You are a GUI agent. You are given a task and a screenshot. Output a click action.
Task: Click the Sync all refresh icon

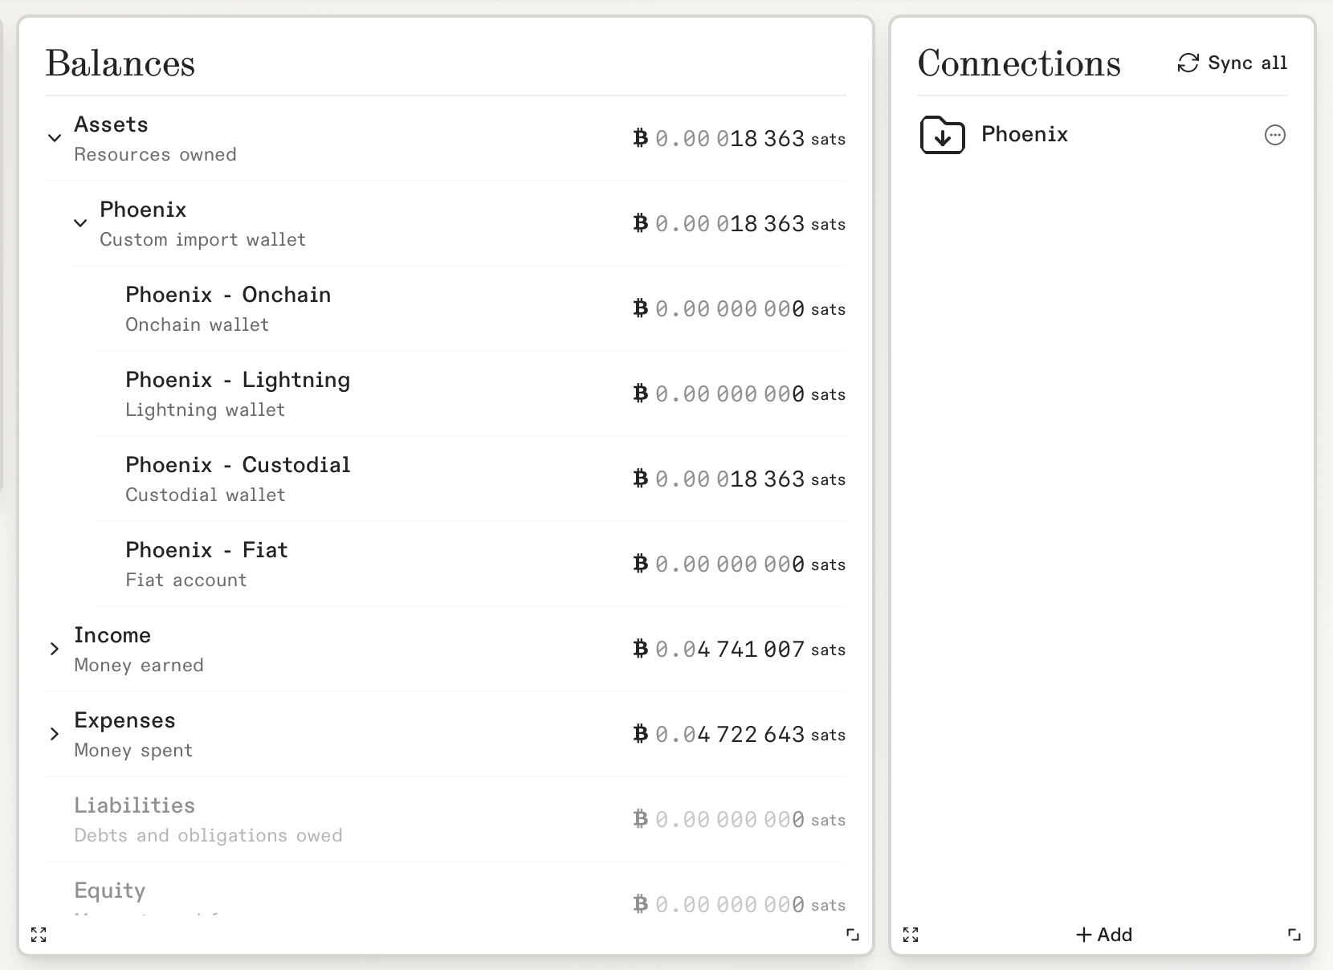pos(1188,63)
